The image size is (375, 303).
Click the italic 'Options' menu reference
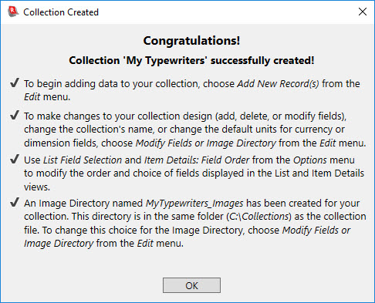click(310, 160)
